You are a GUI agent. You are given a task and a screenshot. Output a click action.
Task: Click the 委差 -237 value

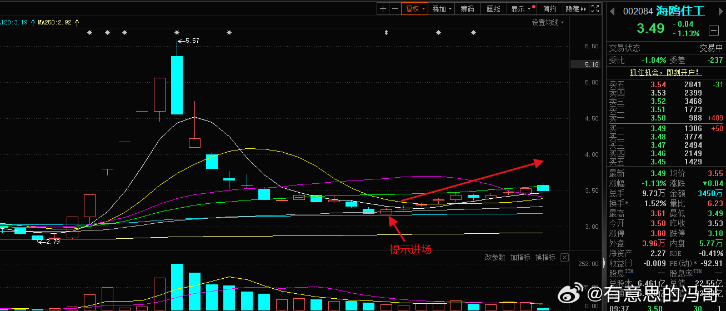(x=715, y=60)
